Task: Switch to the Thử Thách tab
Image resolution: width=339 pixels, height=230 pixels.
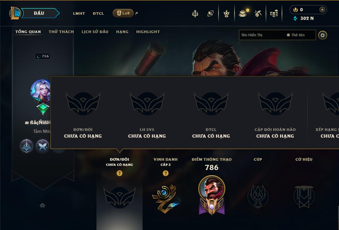Action: pyautogui.click(x=61, y=32)
